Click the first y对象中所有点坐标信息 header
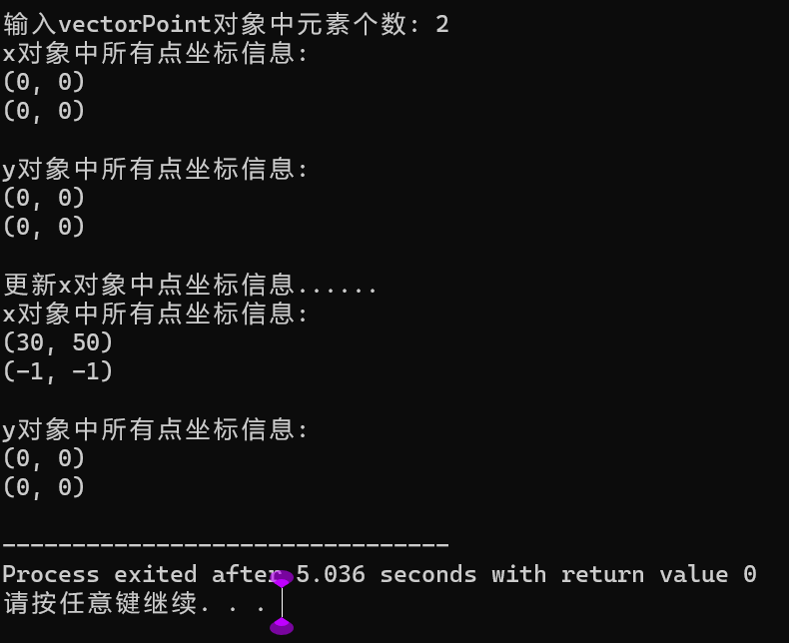The height and width of the screenshot is (643, 789). 155,169
